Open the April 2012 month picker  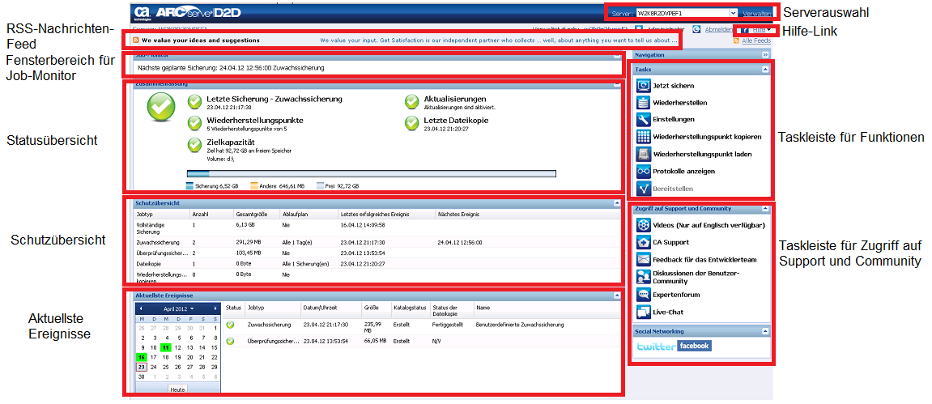coord(178,309)
